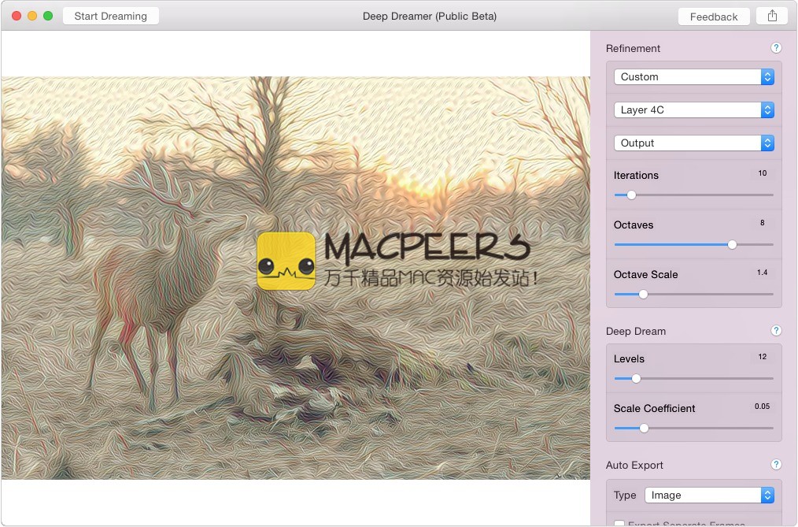Click the Iterations value 10

click(762, 173)
